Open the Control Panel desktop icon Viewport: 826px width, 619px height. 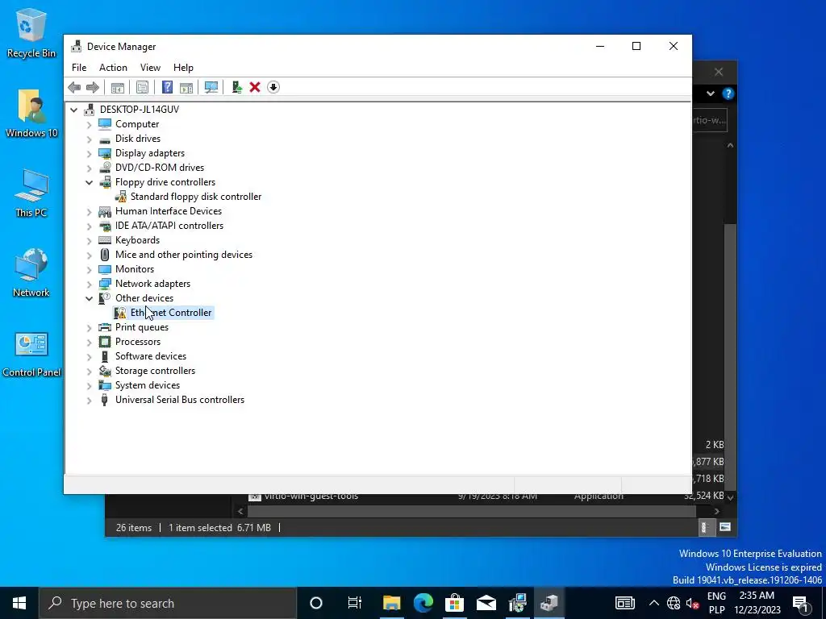(31, 355)
